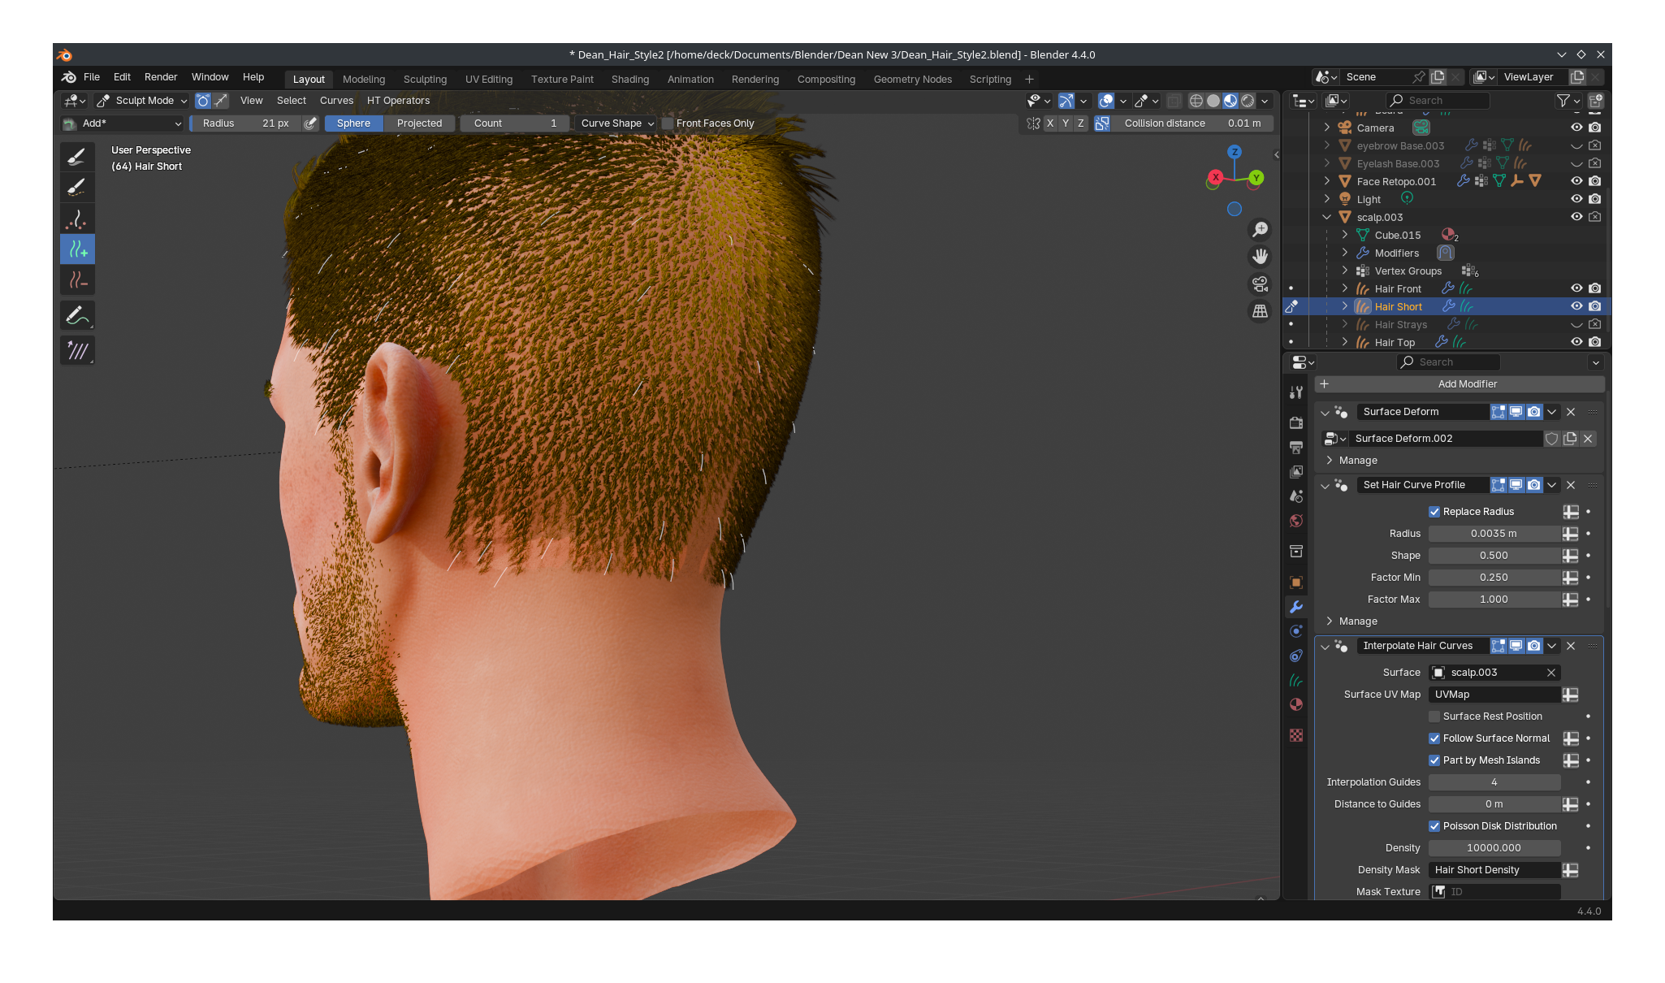
Task: Click the pan hand viewport icon
Action: [x=1260, y=257]
